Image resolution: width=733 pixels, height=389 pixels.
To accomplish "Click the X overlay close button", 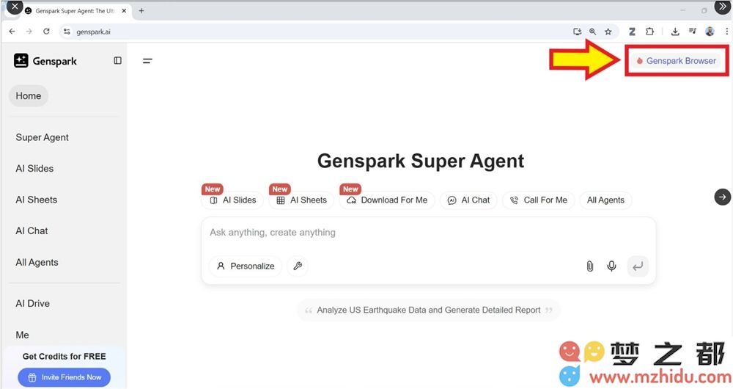I will (x=15, y=7).
